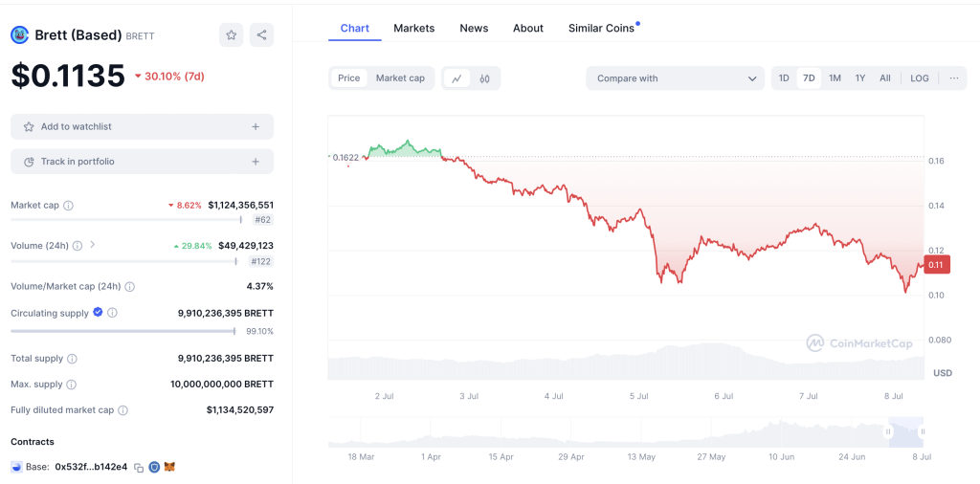This screenshot has height=484, width=980.
Task: Click Track in portfolio button
Action: tap(142, 162)
